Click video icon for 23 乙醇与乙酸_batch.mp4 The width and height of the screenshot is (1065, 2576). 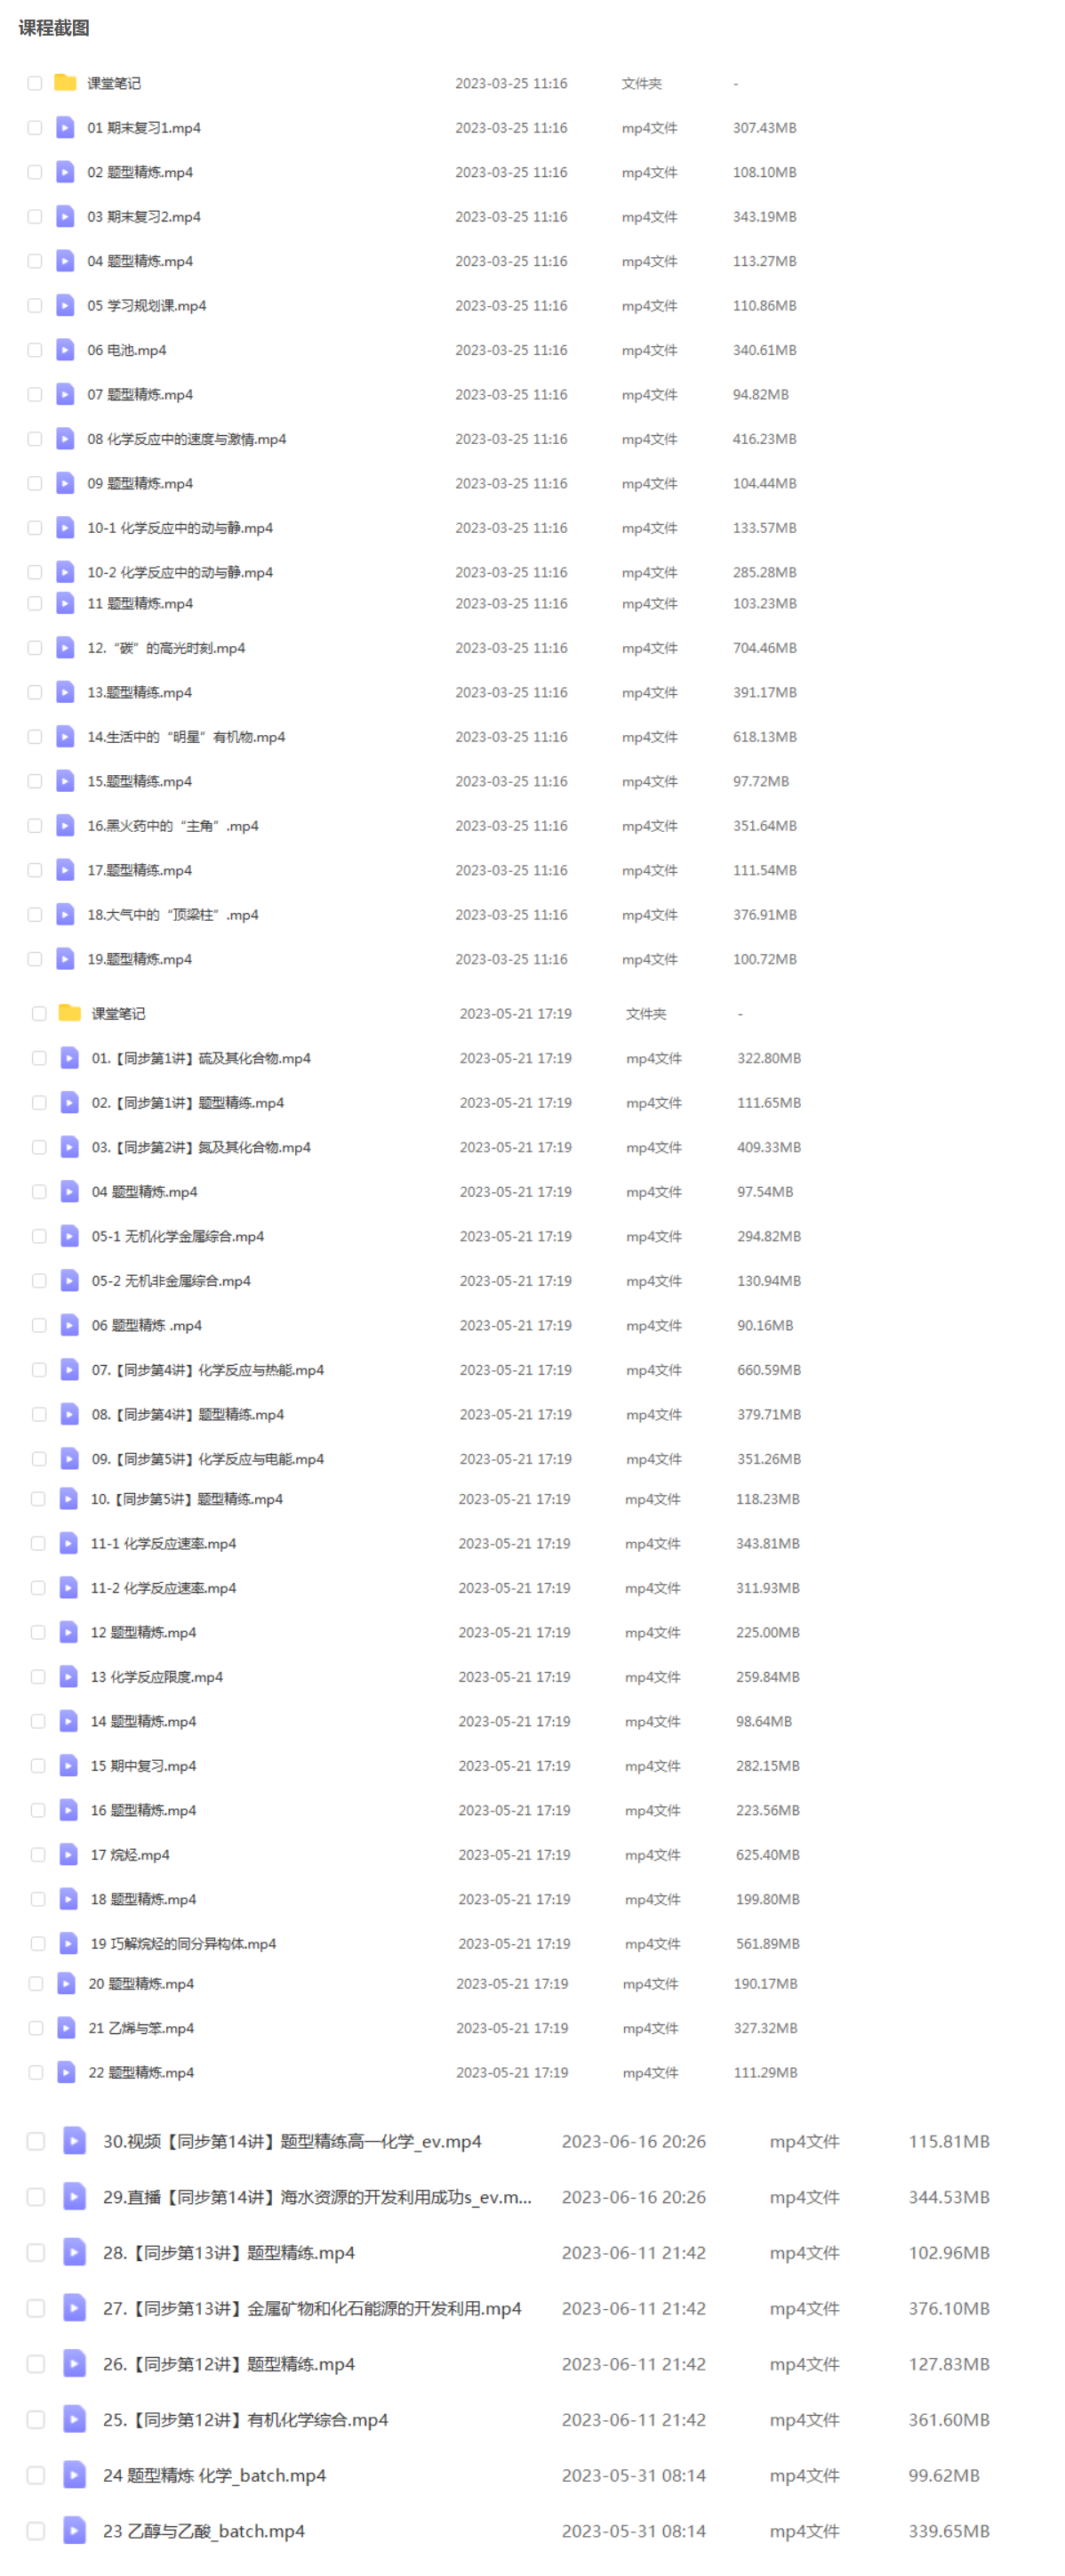click(74, 2529)
